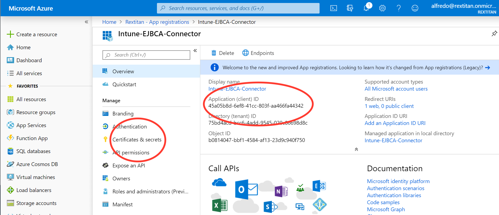Viewport: 499px width, 215px height.
Task: Open the Manifest menu item
Action: [x=123, y=204]
